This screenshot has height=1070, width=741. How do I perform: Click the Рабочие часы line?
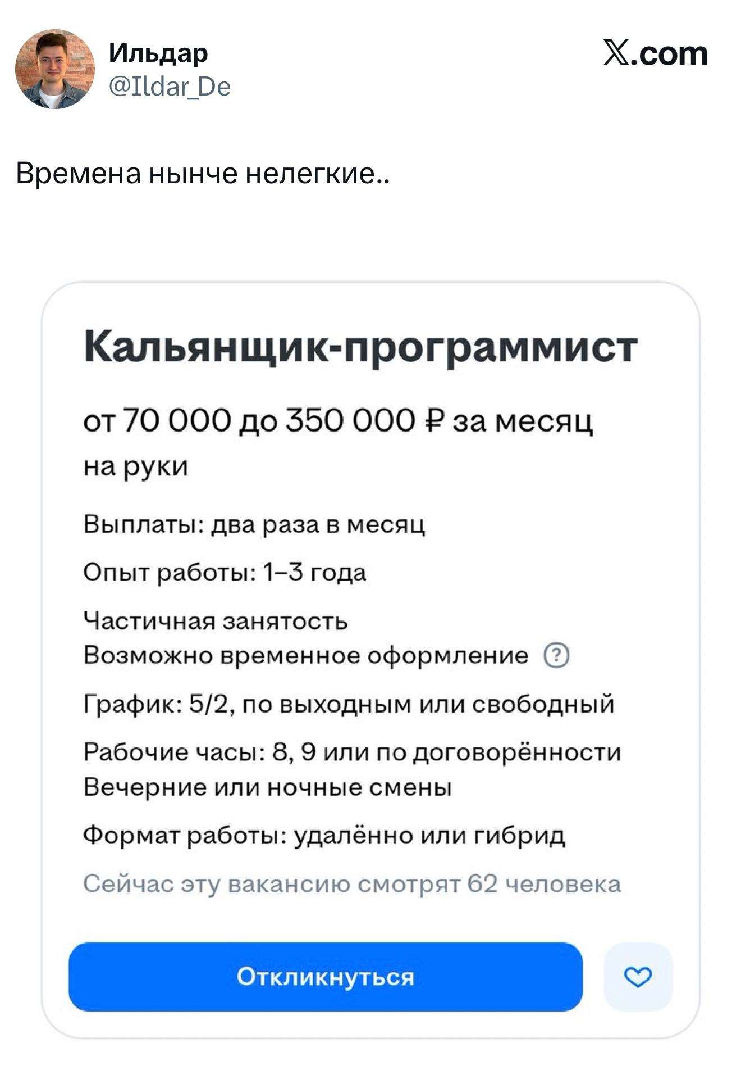coord(352,752)
